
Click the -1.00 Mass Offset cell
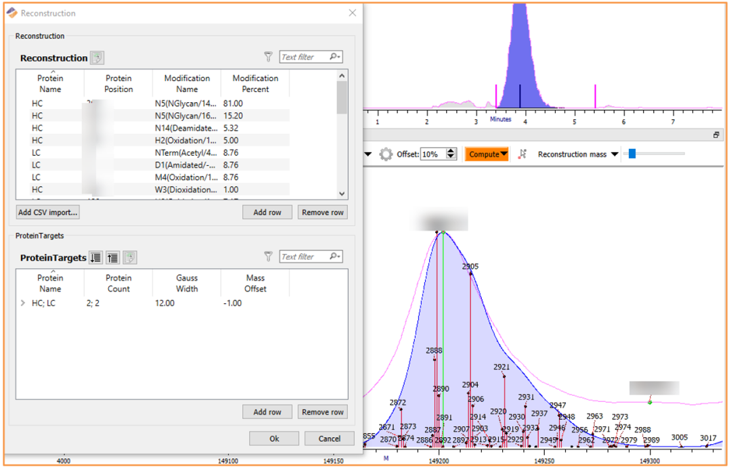click(255, 303)
